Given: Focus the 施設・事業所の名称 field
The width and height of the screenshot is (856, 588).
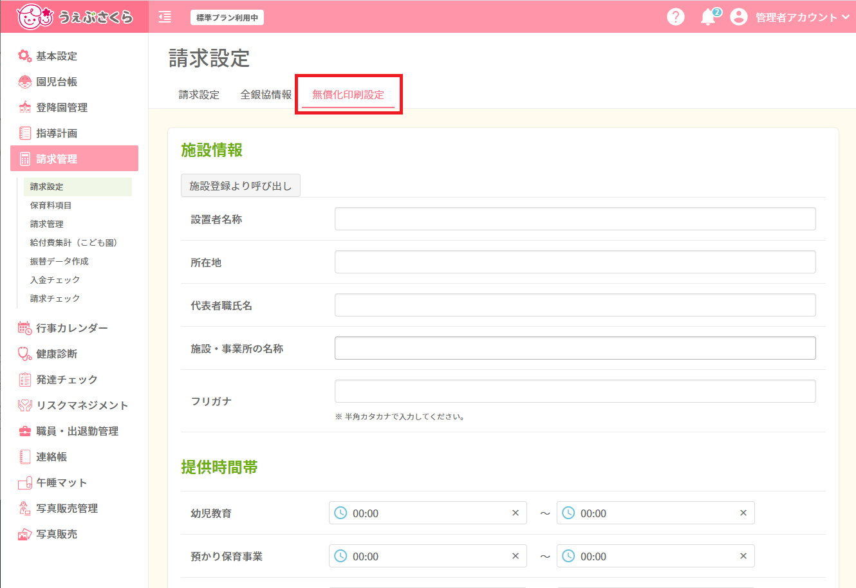Looking at the screenshot, I should 575,348.
